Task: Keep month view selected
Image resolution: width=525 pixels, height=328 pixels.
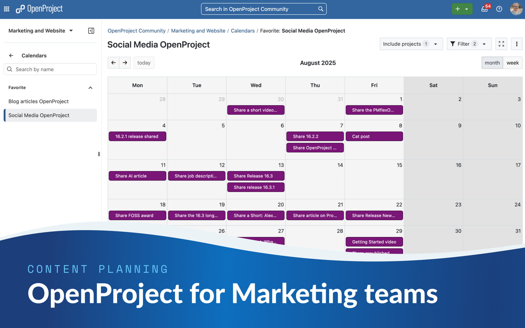Action: 492,63
